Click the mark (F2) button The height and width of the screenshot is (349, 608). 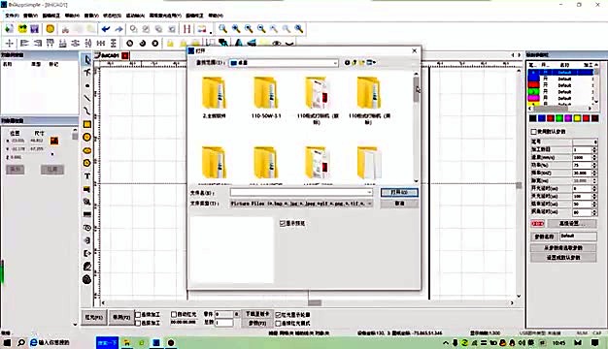tap(121, 317)
